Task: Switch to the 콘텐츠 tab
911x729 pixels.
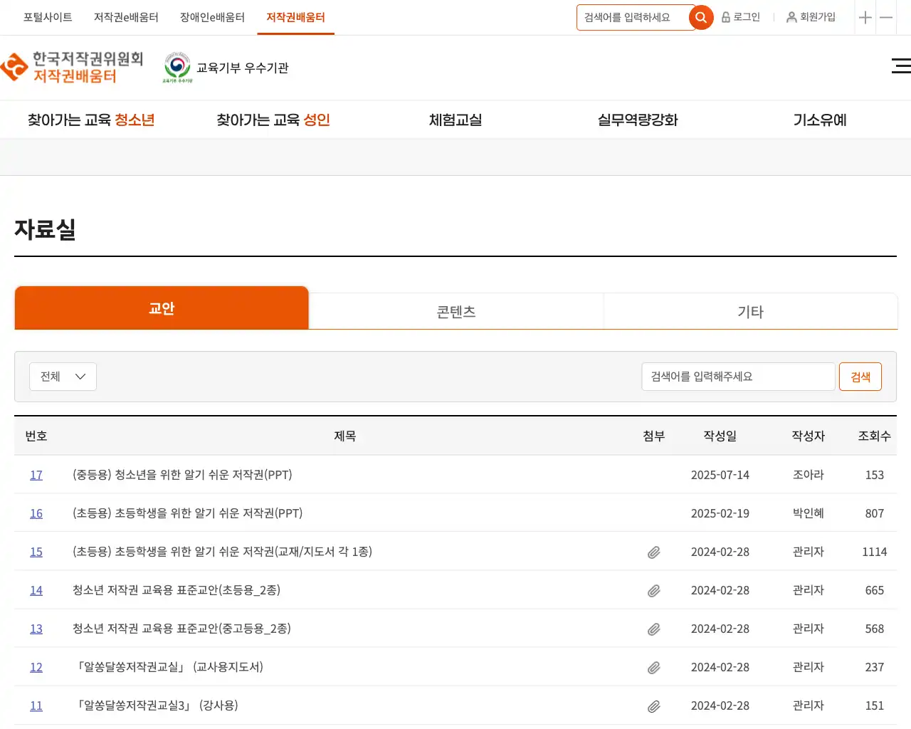Action: 455,312
